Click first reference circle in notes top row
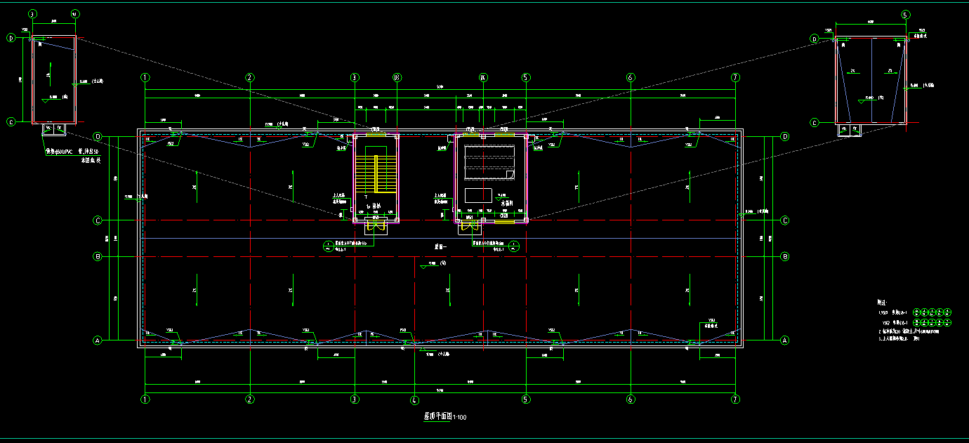 917,312
